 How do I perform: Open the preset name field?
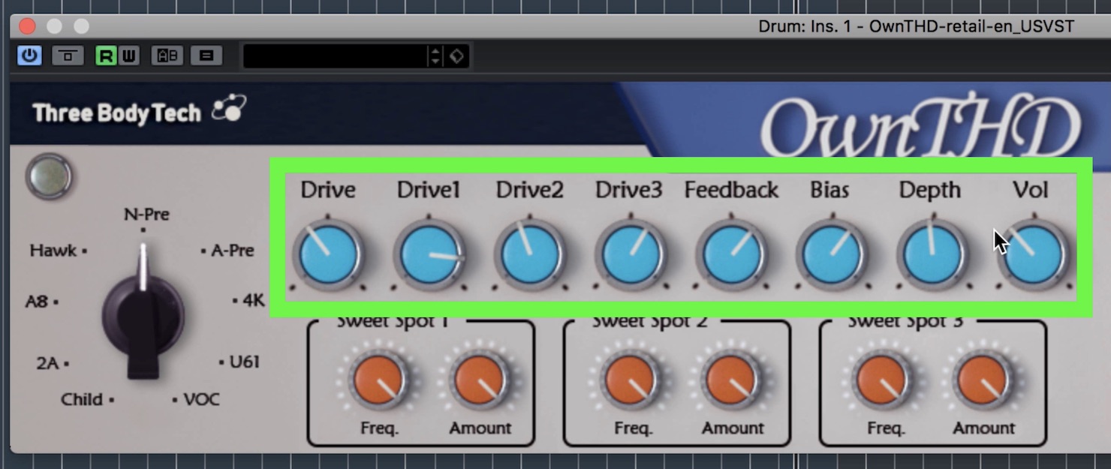335,56
